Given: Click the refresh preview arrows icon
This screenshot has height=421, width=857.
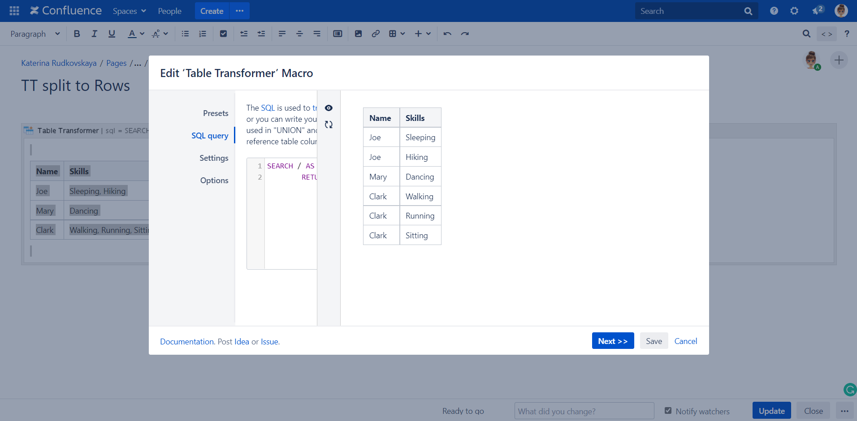Looking at the screenshot, I should tap(329, 125).
